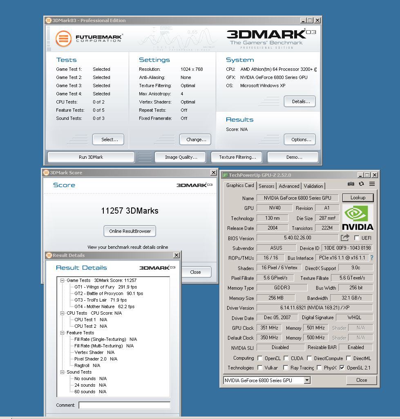Click the Futuremark orange logo
Image resolution: width=400 pixels, height=419 pixels.
63,38
